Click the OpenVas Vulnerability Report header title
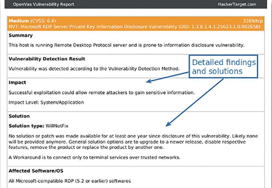Viewport: 272px width, 188px height. coord(44,4)
